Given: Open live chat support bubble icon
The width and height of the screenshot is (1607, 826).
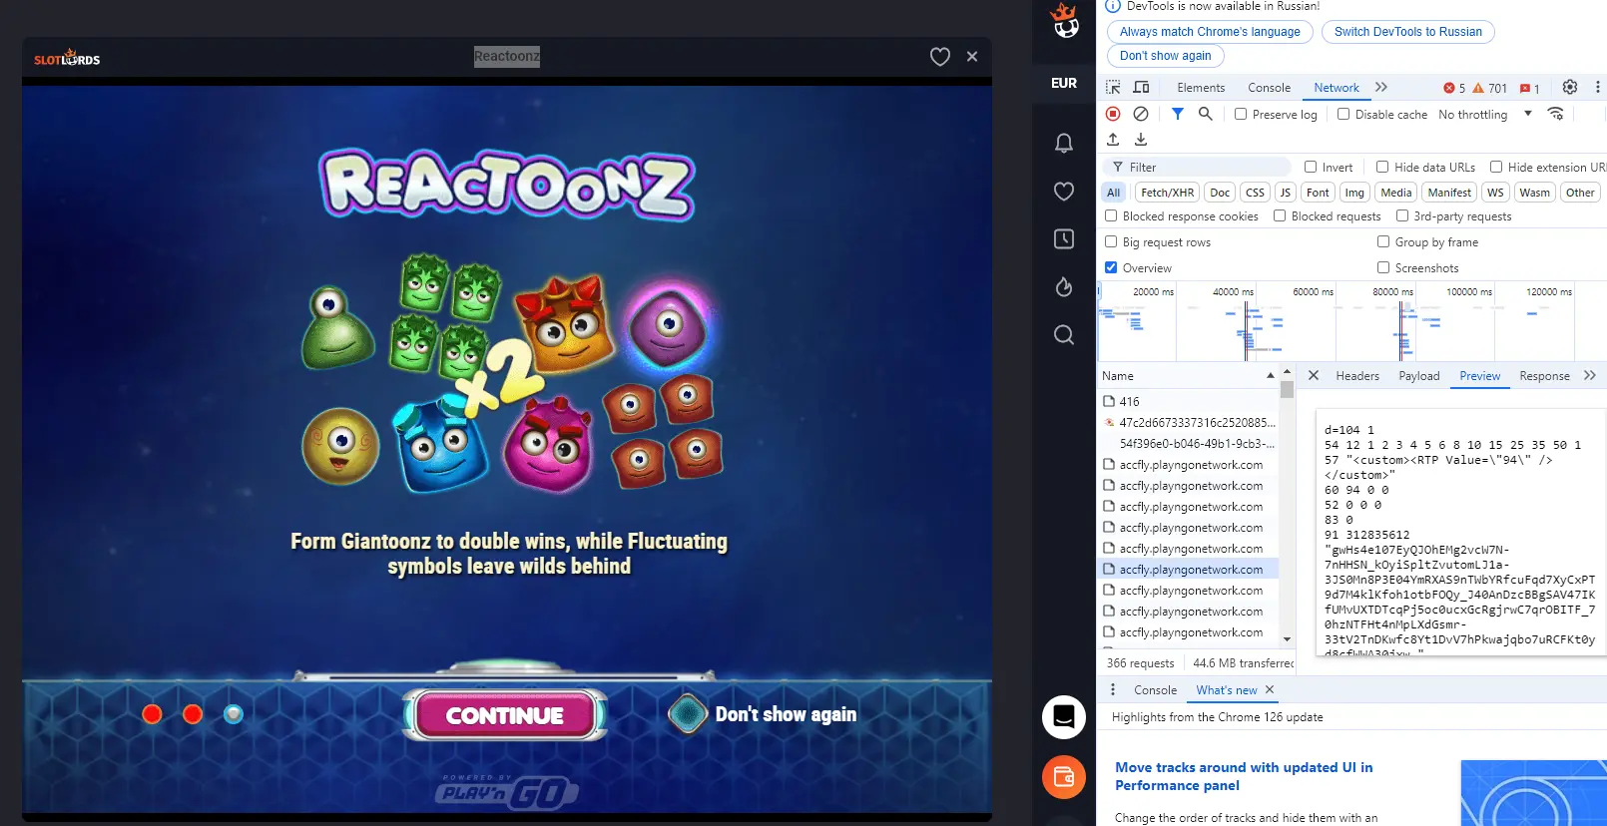Looking at the screenshot, I should coord(1064,717).
